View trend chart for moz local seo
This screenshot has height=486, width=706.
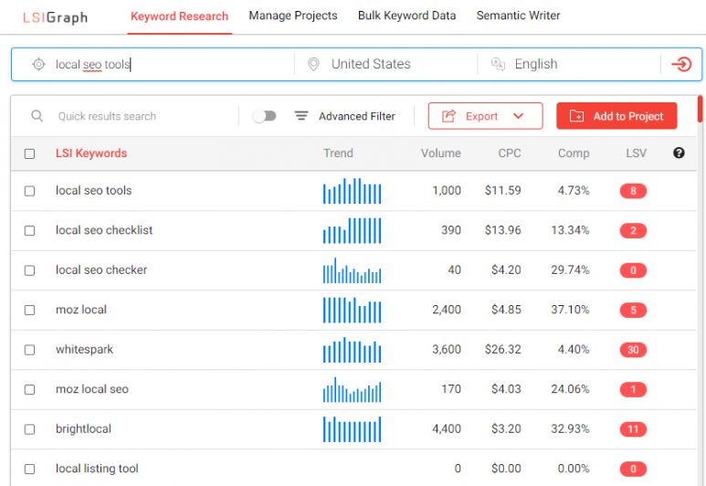click(x=353, y=389)
